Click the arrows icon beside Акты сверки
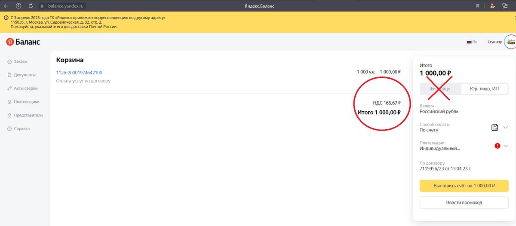Screen dimensions: 516x226 [9, 88]
